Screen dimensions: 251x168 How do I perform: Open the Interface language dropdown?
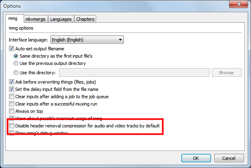click(x=87, y=40)
